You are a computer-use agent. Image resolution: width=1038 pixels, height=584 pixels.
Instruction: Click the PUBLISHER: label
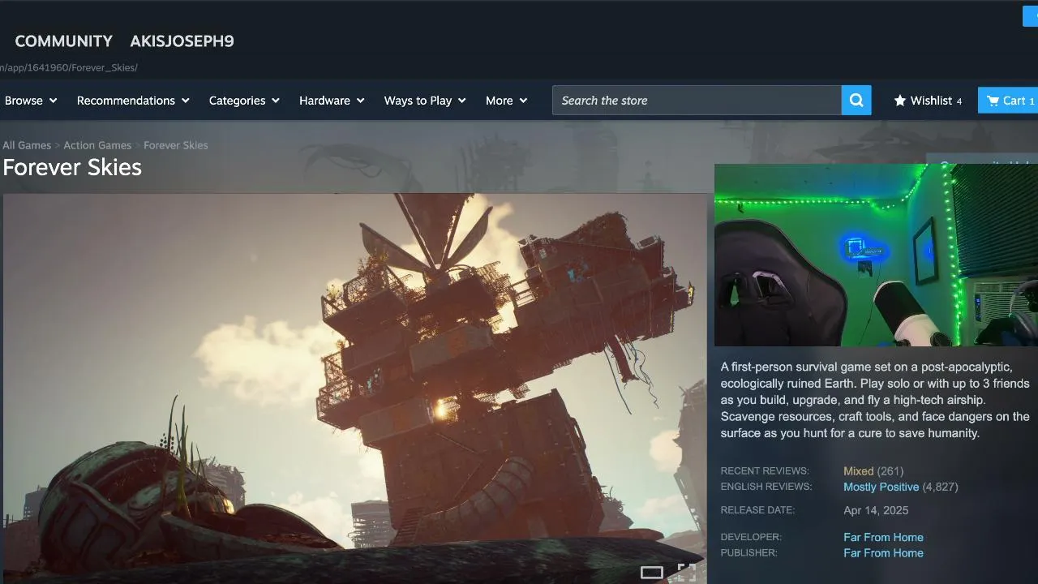749,553
